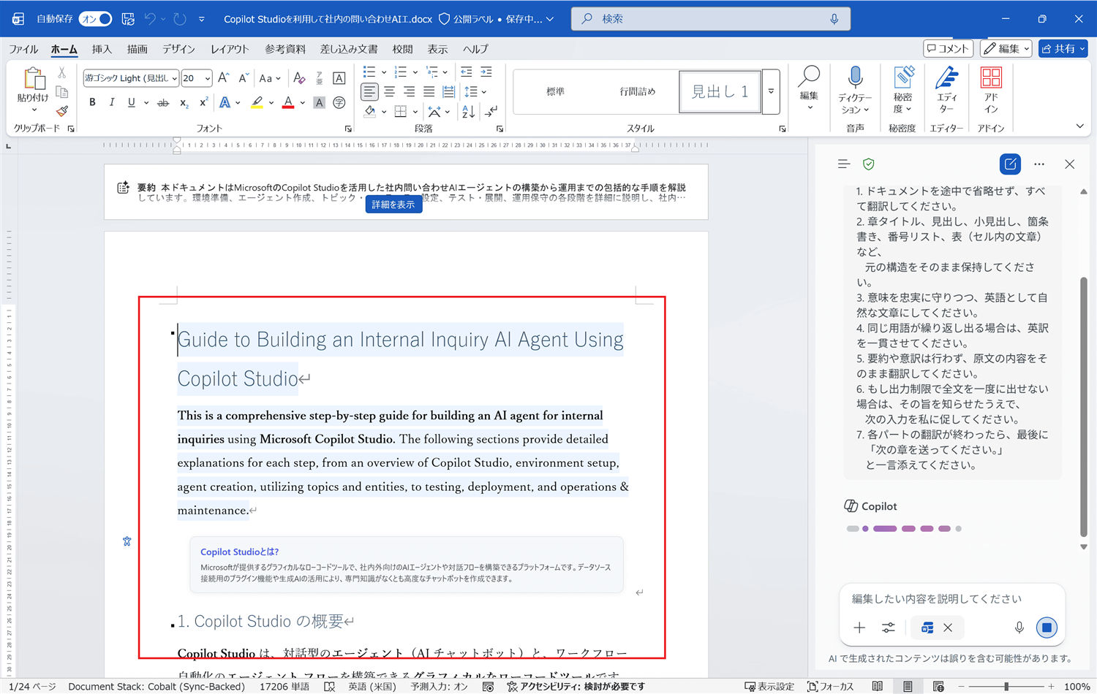Add attachment with plus icon in Copilot prompt
This screenshot has width=1097, height=694.
[859, 628]
